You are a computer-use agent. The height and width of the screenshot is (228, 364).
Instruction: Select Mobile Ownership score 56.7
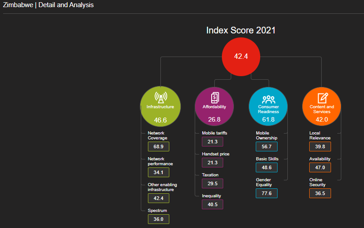coord(266,147)
